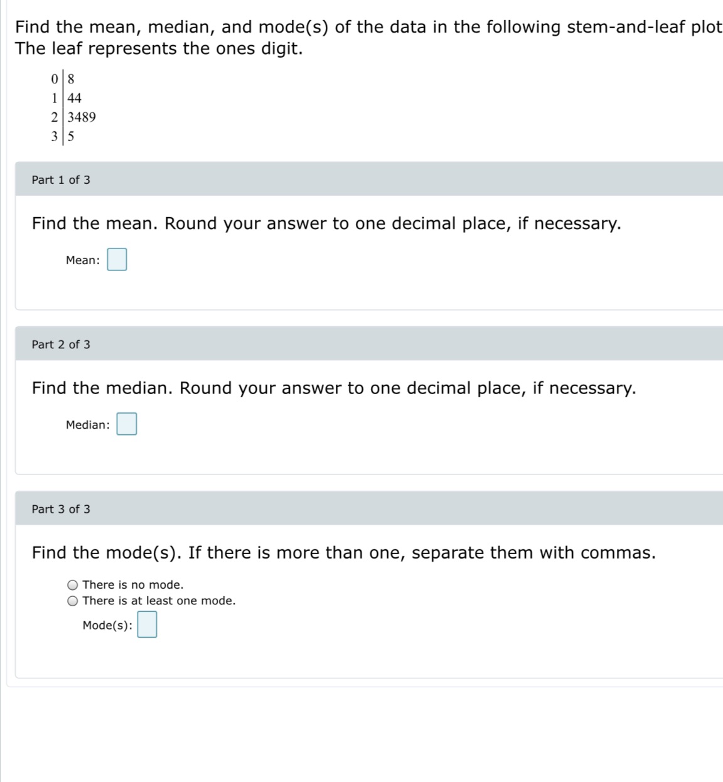The height and width of the screenshot is (782, 723).
Task: Click the stem-and-leaf plot area
Action: pos(72,107)
